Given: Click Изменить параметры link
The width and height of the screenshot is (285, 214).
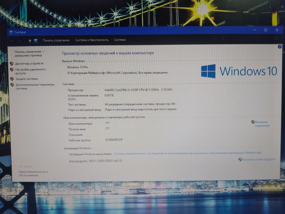Looking at the screenshot, I should coord(262,124).
